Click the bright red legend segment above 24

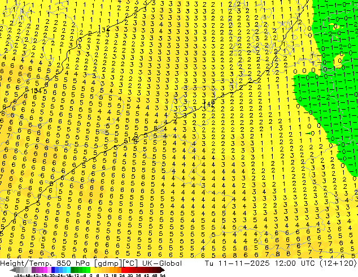tap(123, 270)
